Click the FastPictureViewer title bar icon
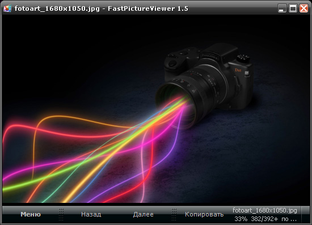This screenshot has height=225, width=312. (7, 9)
